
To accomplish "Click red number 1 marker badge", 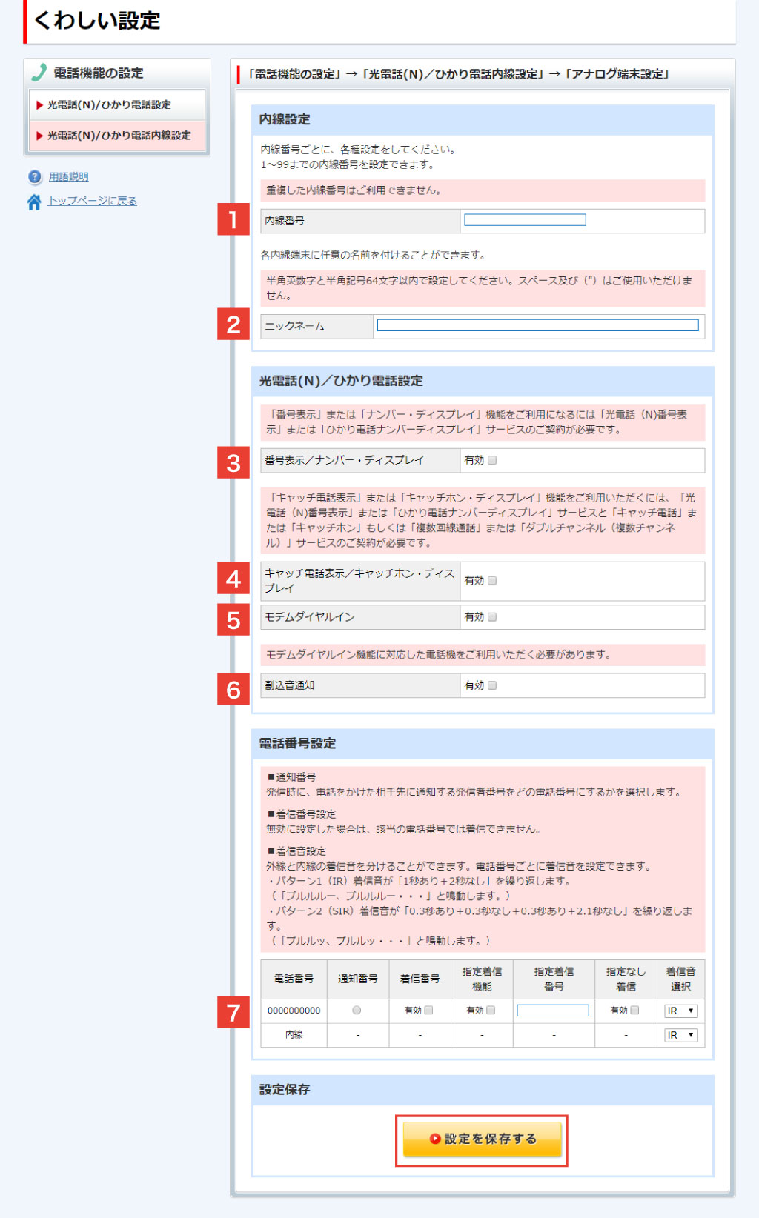I will click(x=233, y=220).
